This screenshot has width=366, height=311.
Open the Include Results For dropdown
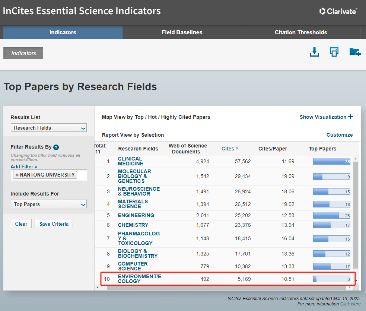[48, 204]
